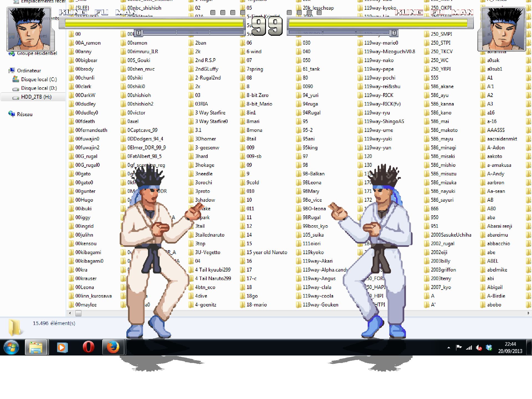The width and height of the screenshot is (532, 399).
Task: Click the folder icon of 2003griffon
Action: [426, 270]
